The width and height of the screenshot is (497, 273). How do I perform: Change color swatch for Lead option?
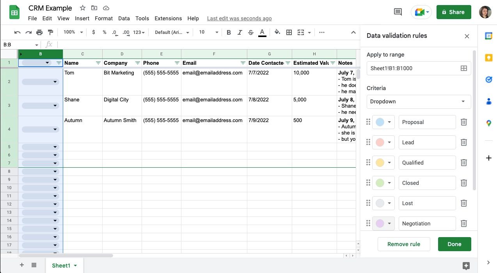[x=383, y=142]
